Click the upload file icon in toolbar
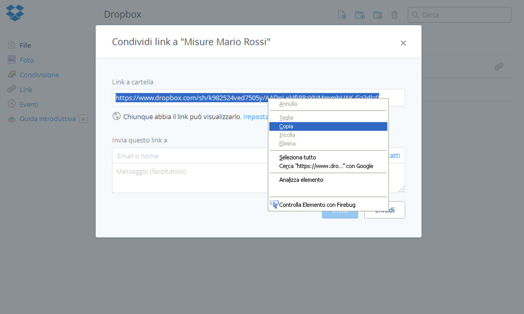This screenshot has width=524, height=314. [x=342, y=15]
